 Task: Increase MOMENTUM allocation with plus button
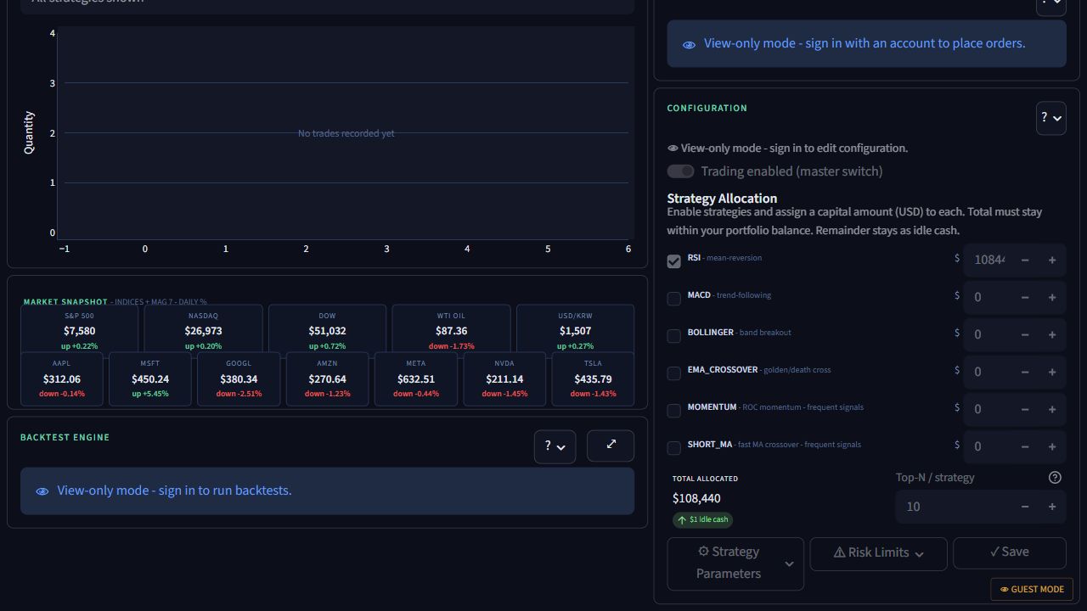[1052, 409]
